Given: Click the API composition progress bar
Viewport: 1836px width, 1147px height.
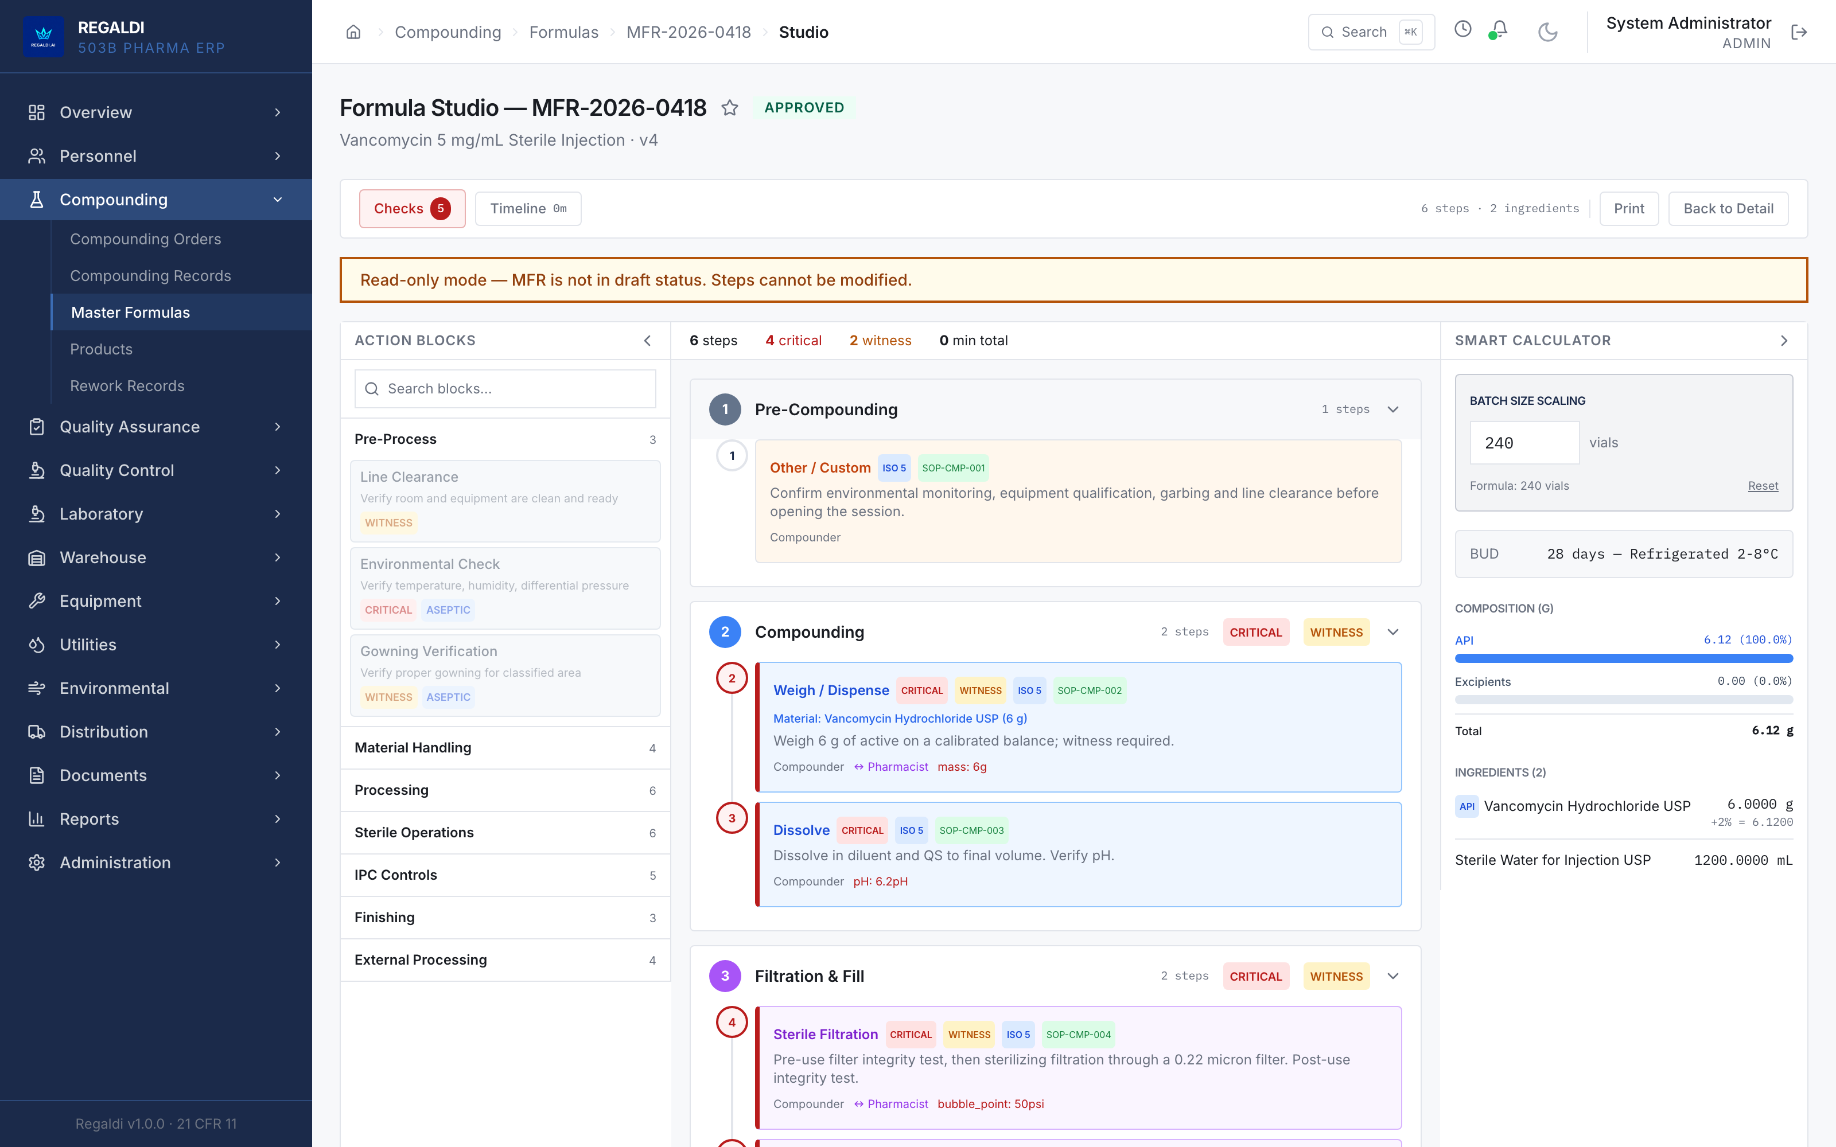Looking at the screenshot, I should point(1624,658).
